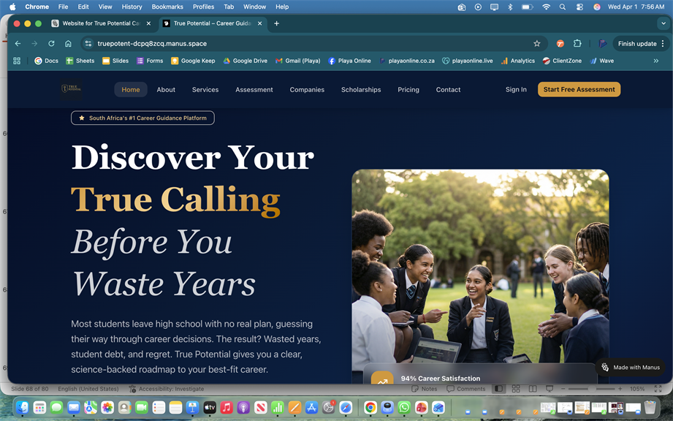Expand the tab search chevron dropdown

(x=664, y=23)
